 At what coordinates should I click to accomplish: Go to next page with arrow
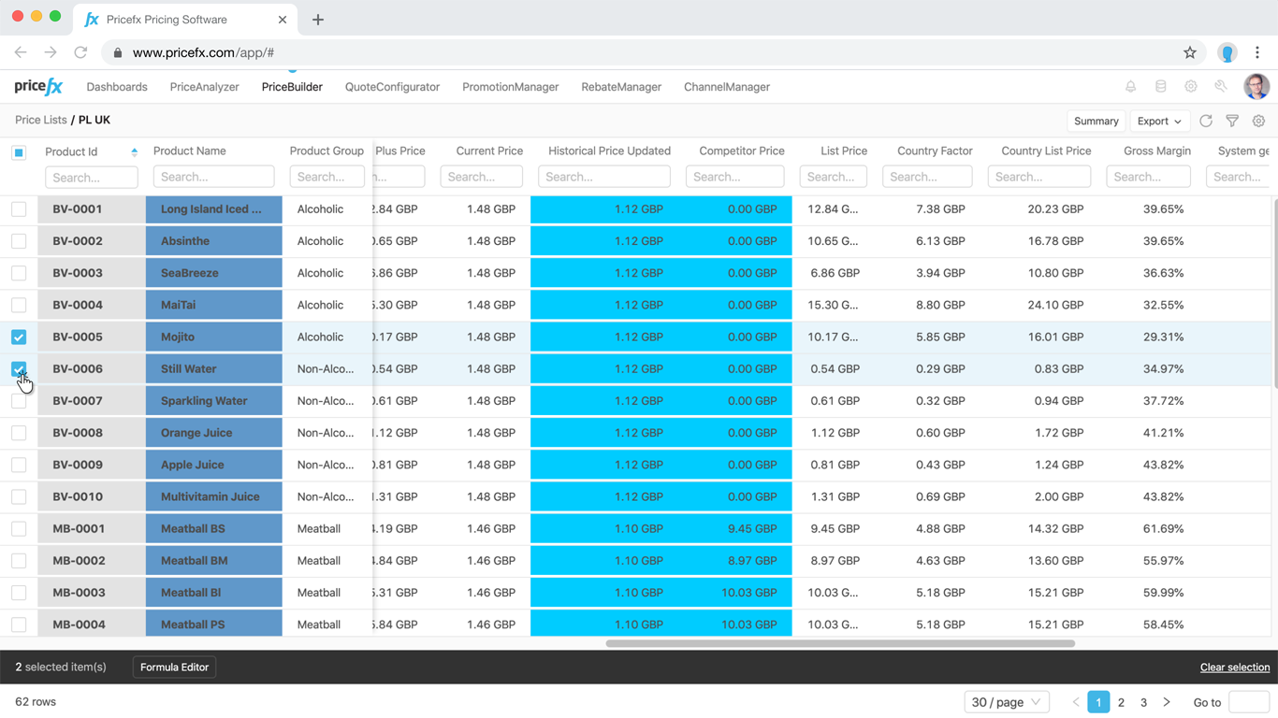point(1167,702)
